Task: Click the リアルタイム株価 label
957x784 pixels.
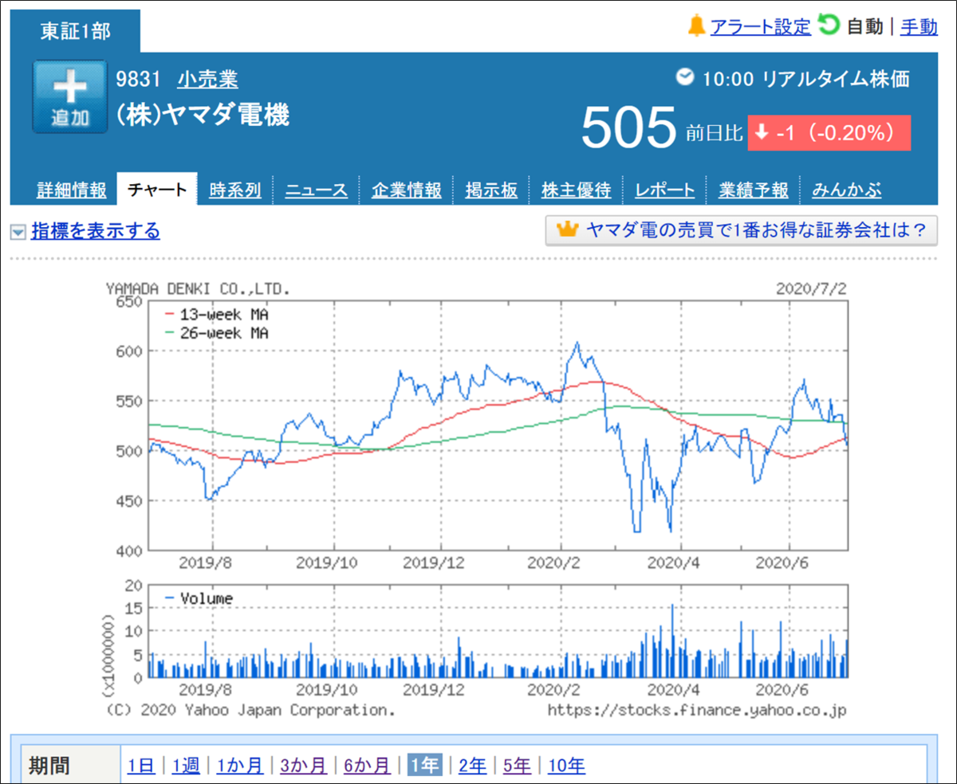Action: (x=836, y=79)
